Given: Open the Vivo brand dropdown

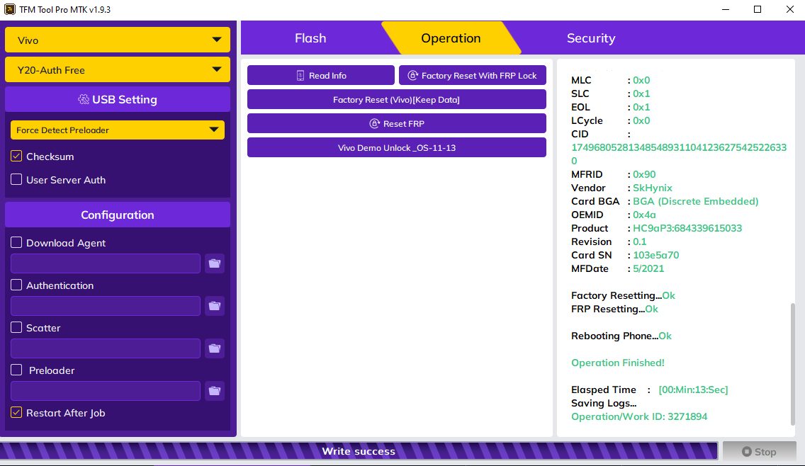Looking at the screenshot, I should point(118,40).
